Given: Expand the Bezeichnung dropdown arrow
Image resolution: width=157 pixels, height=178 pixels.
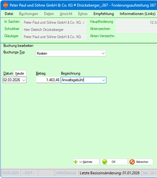Looking at the screenshot, I should [103, 80].
